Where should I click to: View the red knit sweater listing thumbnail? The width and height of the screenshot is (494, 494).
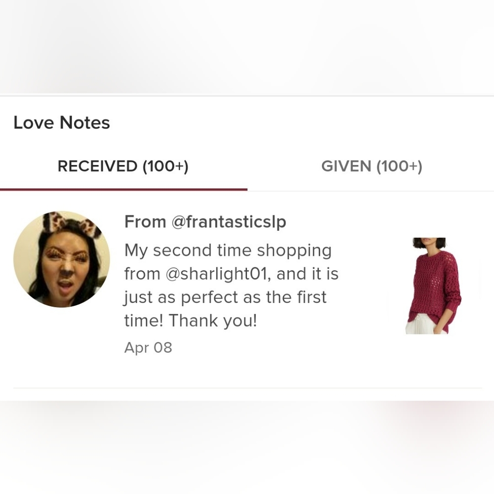pos(433,286)
